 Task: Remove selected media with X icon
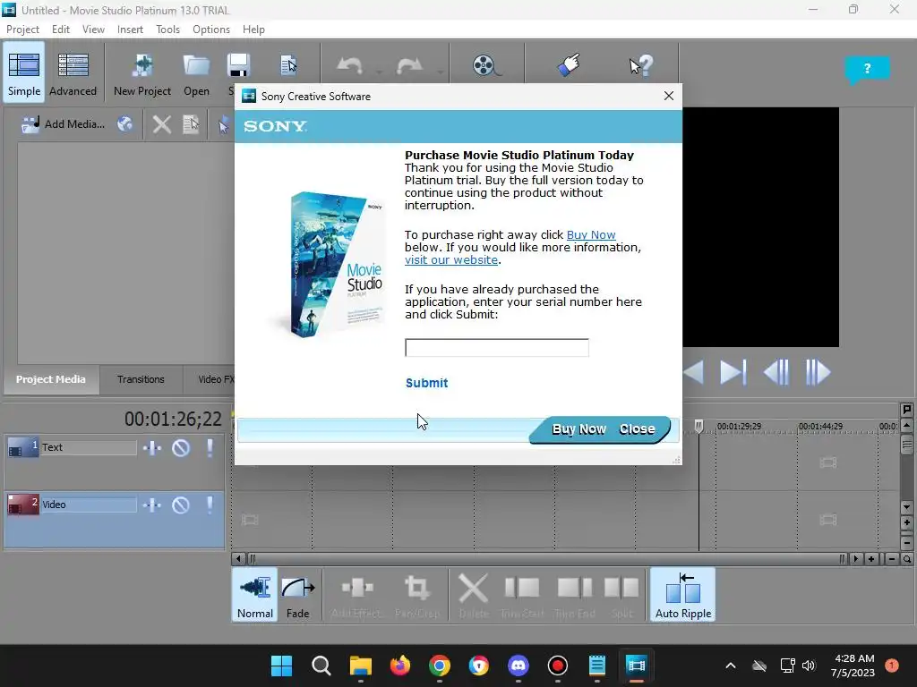pyautogui.click(x=162, y=123)
